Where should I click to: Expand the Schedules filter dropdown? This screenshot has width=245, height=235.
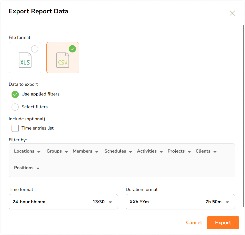pos(118,151)
